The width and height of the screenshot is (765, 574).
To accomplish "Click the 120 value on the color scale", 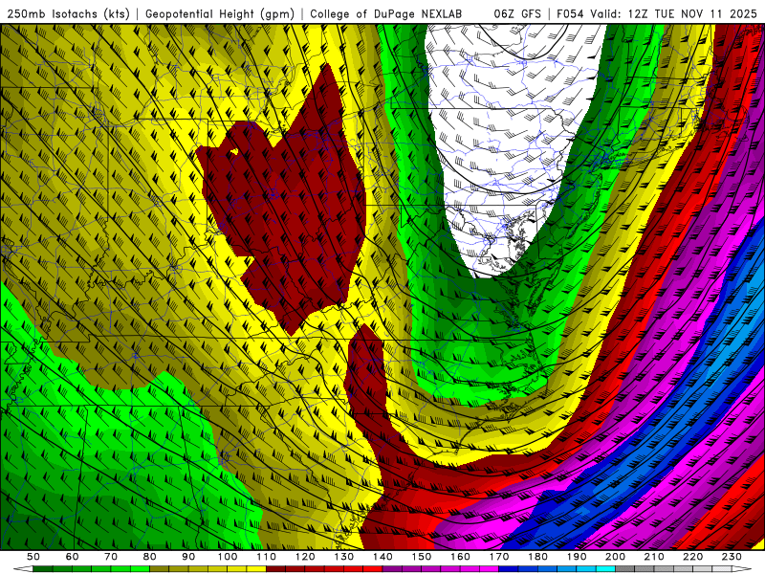I will click(x=305, y=557).
